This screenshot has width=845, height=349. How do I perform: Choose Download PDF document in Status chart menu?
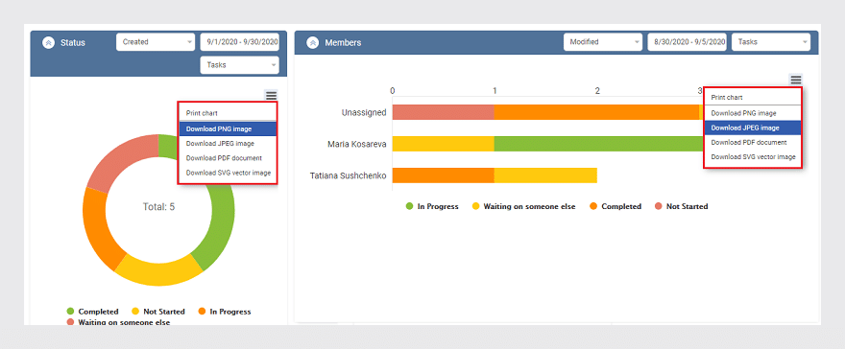tap(228, 158)
